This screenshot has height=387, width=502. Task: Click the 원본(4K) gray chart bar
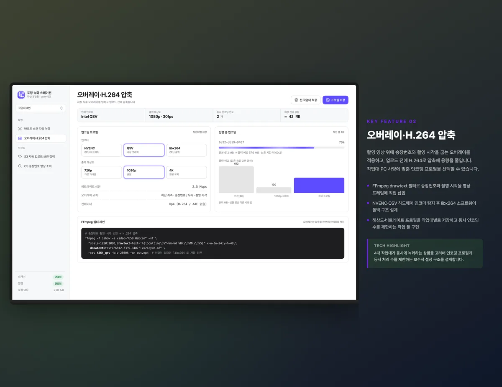click(236, 180)
